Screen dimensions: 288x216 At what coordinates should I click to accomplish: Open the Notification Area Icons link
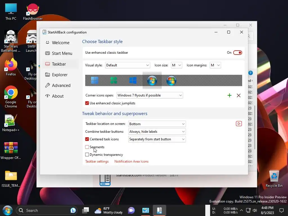pyautogui.click(x=131, y=161)
